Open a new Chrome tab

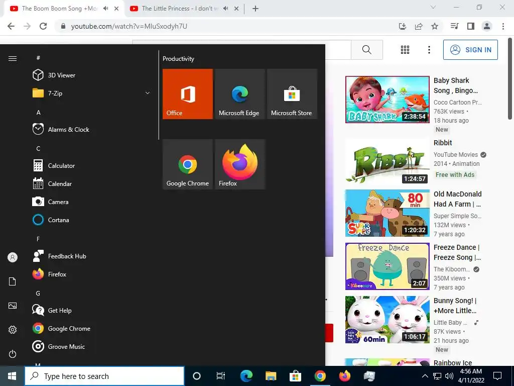(255, 9)
